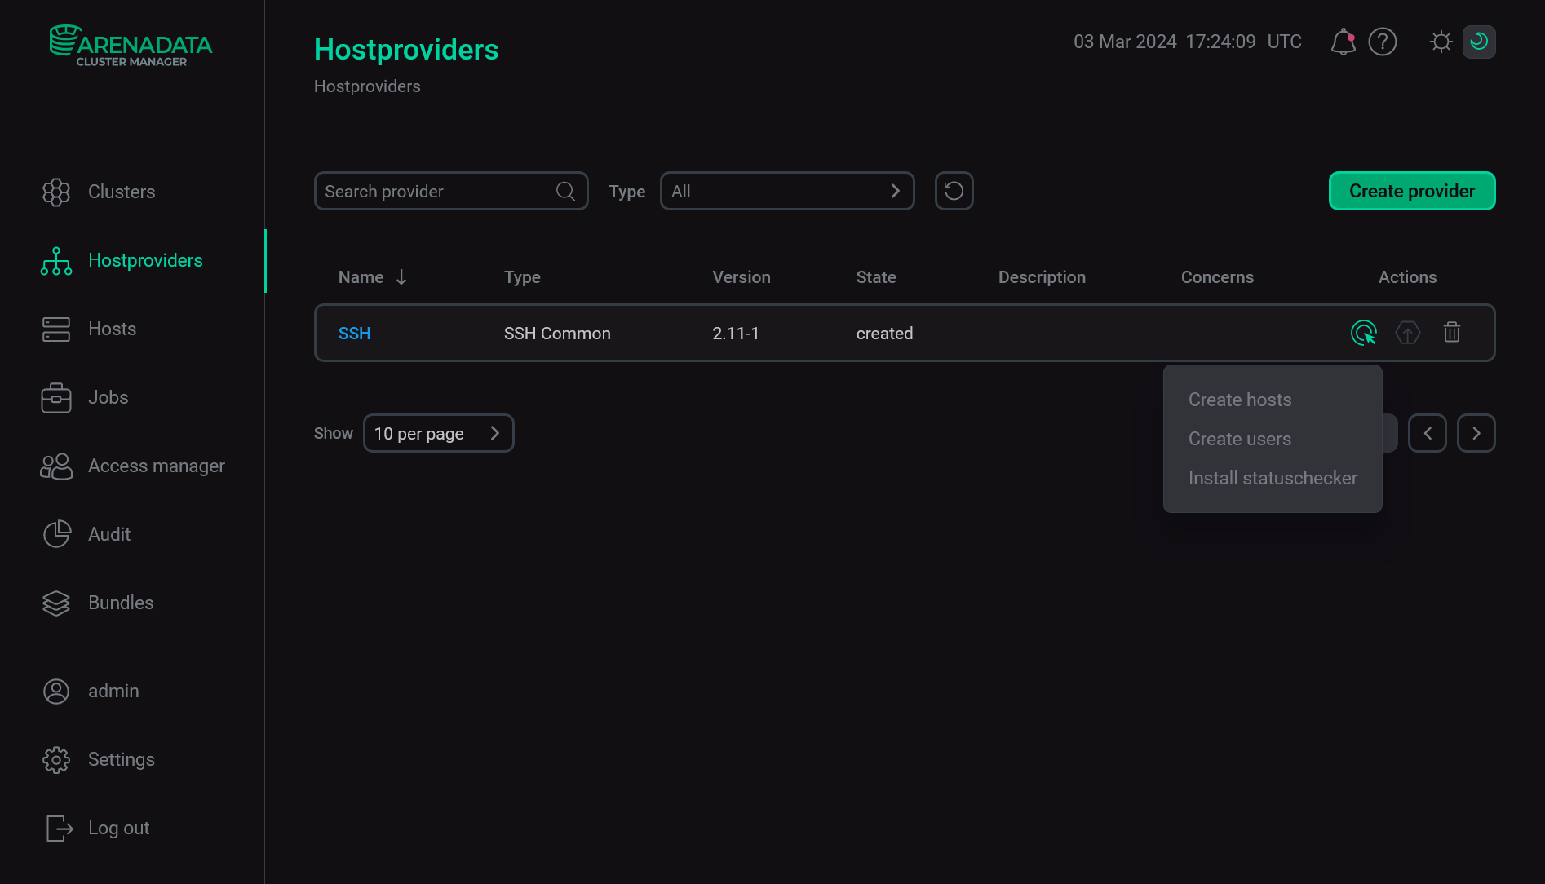Open the per-page count selector
The image size is (1545, 884).
(x=438, y=433)
